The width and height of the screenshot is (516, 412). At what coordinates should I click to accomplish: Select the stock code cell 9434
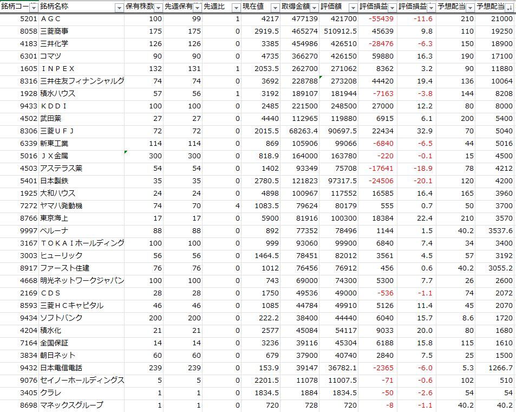tap(19, 318)
